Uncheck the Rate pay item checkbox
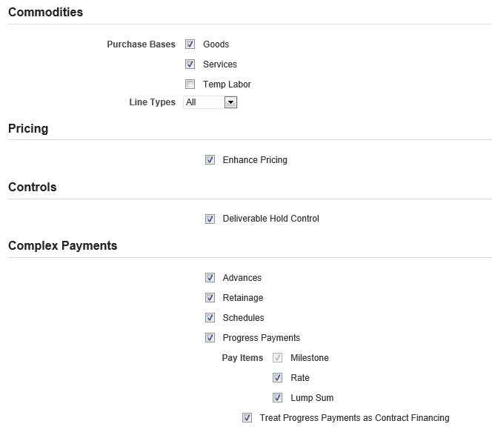Viewport: 492px width, 441px height. tap(278, 378)
